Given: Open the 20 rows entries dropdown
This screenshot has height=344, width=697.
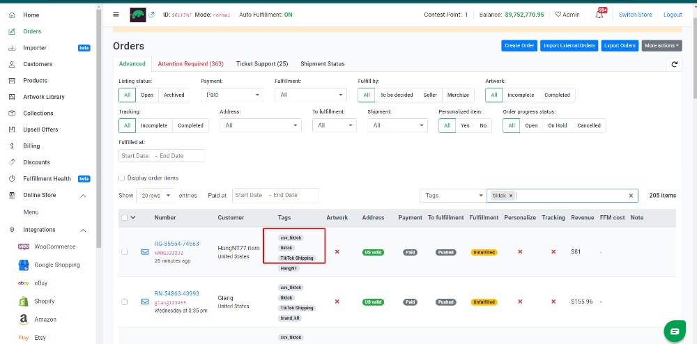Looking at the screenshot, I should pyautogui.click(x=155, y=196).
